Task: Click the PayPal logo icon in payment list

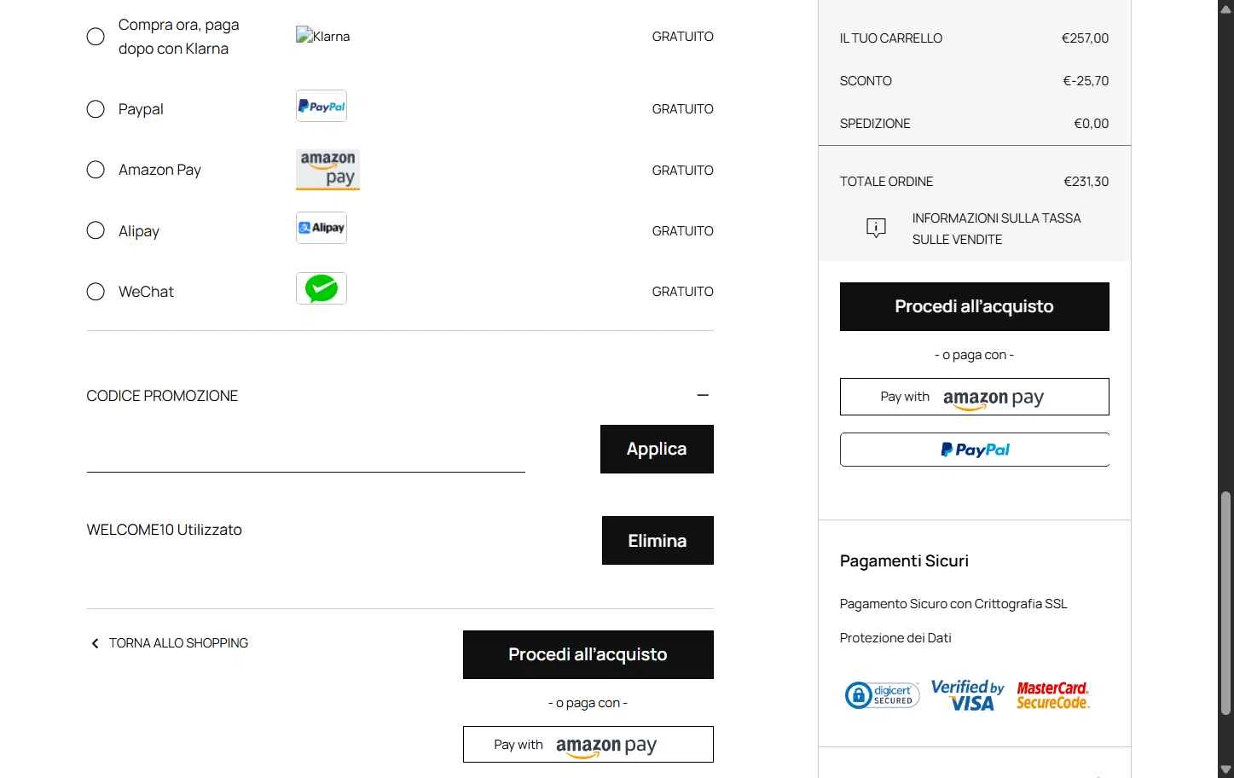Action: pos(322,107)
